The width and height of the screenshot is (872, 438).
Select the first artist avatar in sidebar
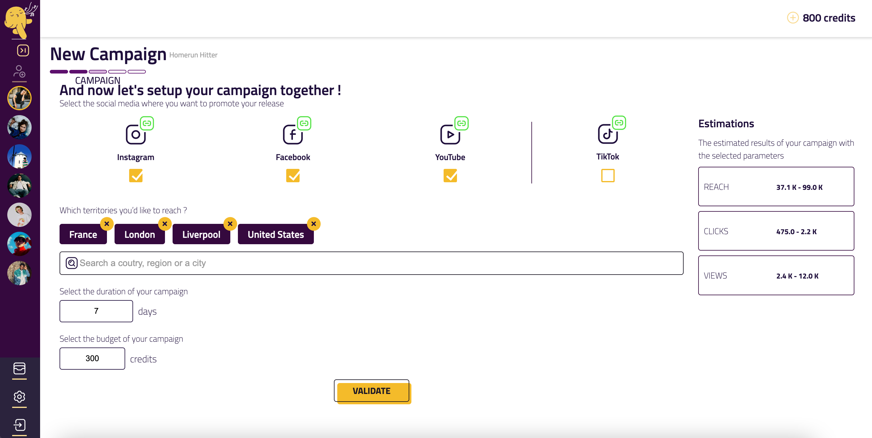pyautogui.click(x=19, y=98)
